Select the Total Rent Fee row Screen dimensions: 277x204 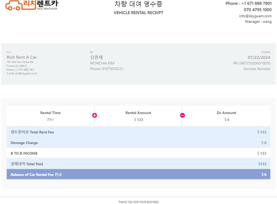pyautogui.click(x=138, y=132)
